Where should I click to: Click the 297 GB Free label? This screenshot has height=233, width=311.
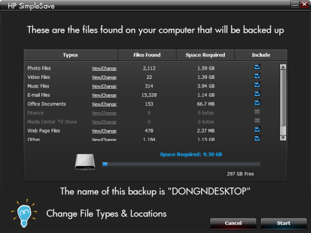240,174
